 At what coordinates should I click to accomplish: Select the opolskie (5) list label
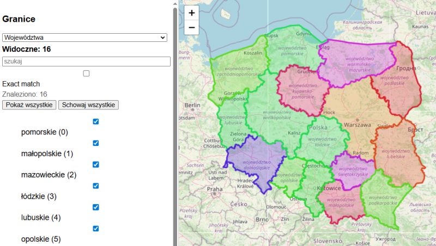click(x=41, y=239)
